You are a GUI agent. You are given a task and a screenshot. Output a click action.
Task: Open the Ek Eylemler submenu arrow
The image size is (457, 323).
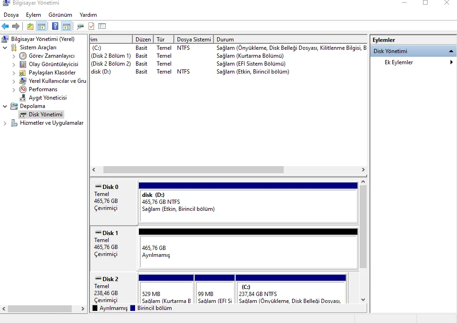click(451, 62)
